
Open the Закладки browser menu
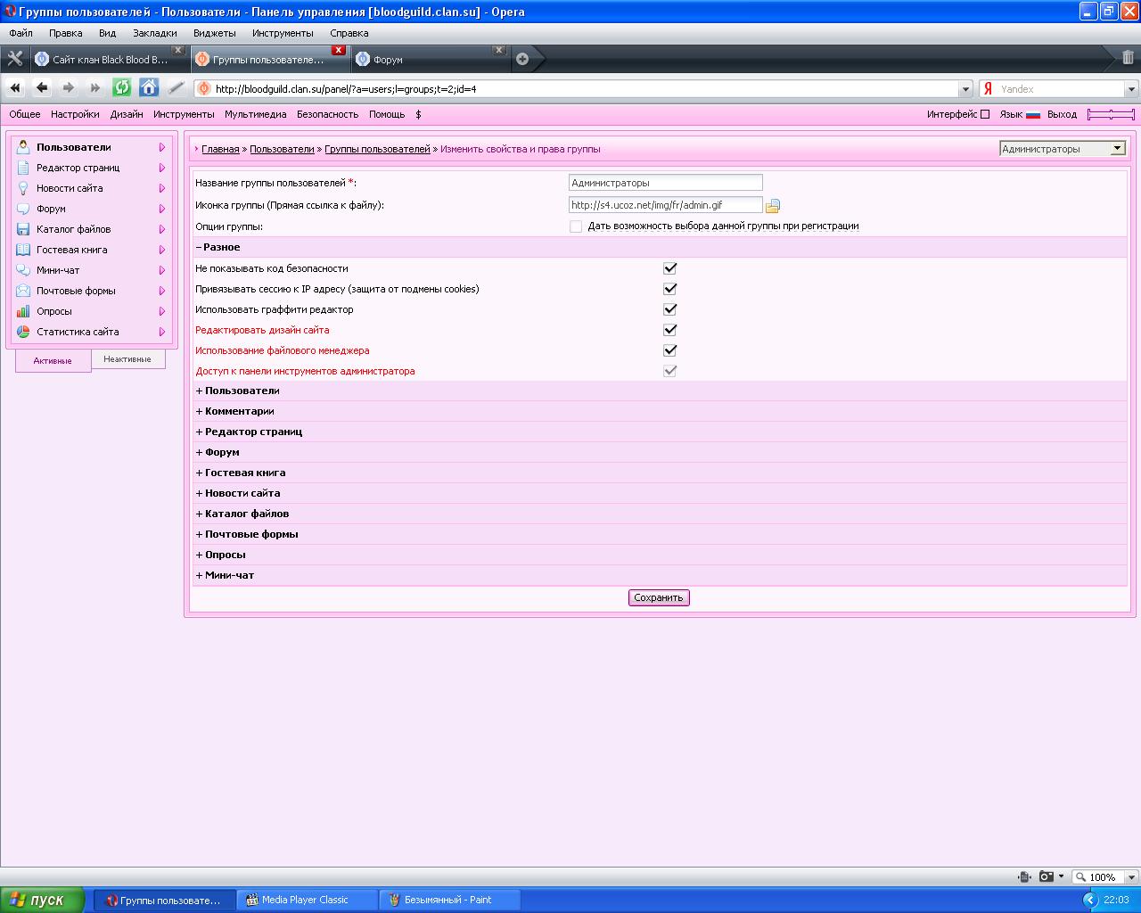tap(154, 33)
